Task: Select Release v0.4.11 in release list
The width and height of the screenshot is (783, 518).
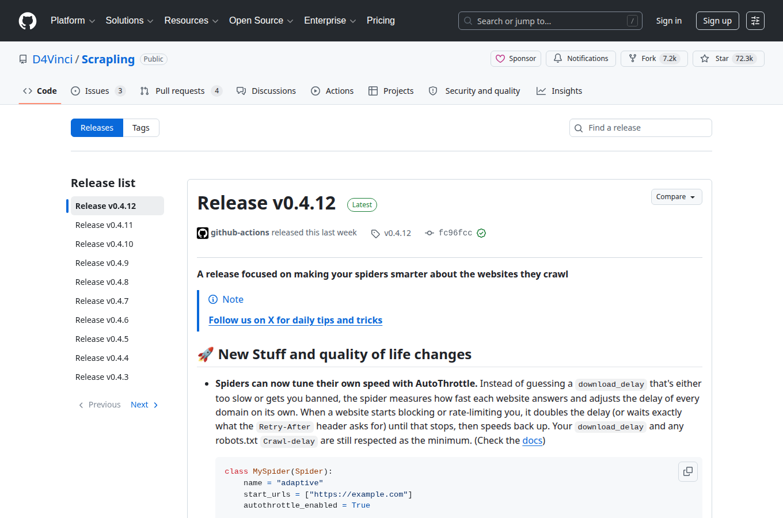Action: (x=117, y=225)
